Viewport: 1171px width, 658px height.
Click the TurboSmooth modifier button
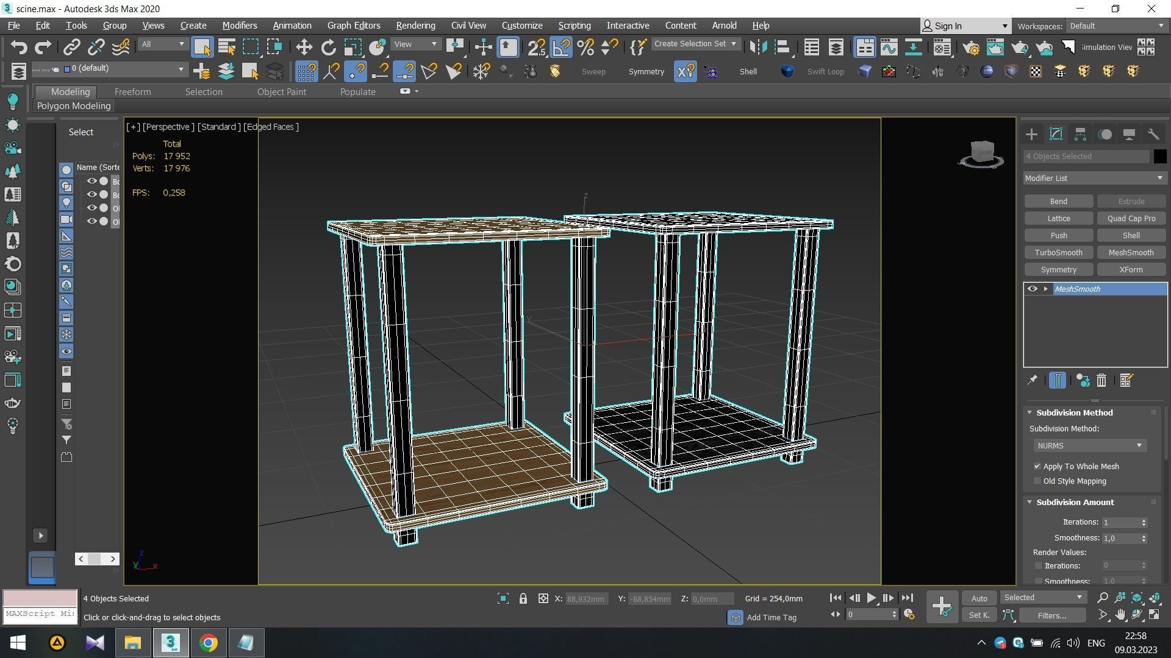1058,253
